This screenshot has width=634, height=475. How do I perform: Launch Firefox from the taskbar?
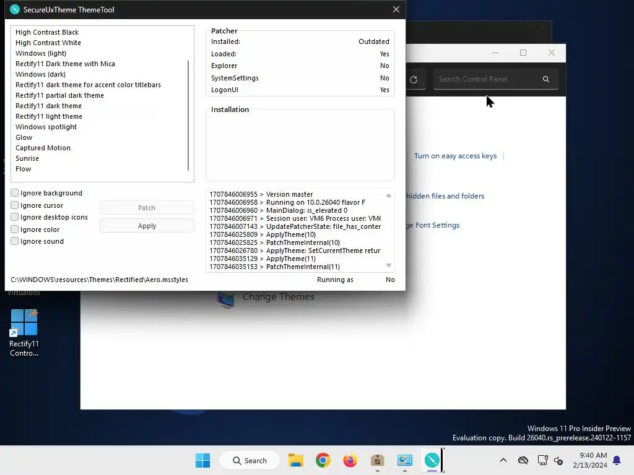click(x=350, y=460)
